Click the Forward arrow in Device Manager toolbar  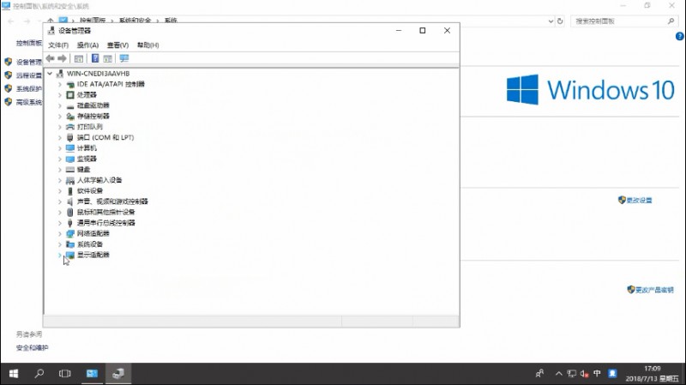62,58
